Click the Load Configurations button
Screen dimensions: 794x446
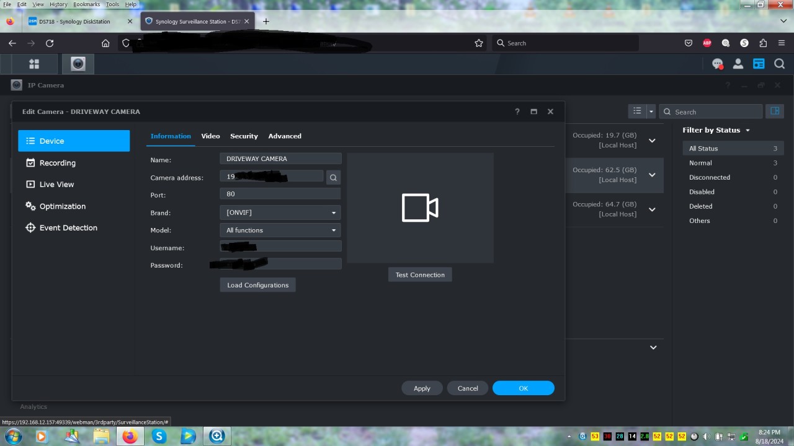[257, 285]
